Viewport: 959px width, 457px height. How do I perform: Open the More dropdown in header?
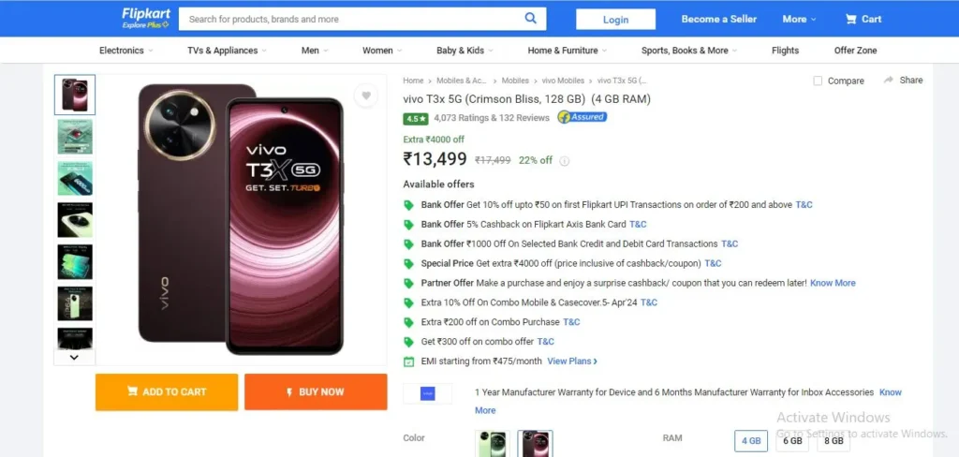coord(799,19)
